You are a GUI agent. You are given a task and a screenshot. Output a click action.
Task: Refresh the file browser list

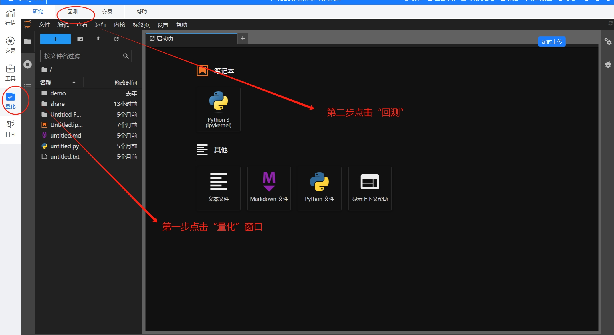(116, 39)
